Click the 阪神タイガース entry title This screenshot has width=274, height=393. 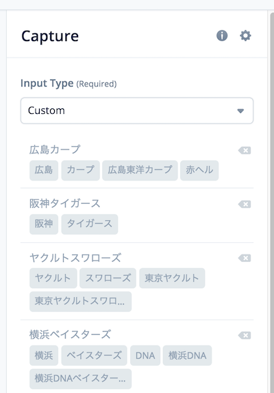tap(64, 204)
